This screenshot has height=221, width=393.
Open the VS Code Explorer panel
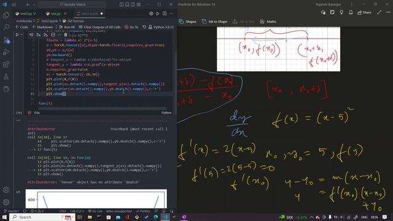coord(6,15)
